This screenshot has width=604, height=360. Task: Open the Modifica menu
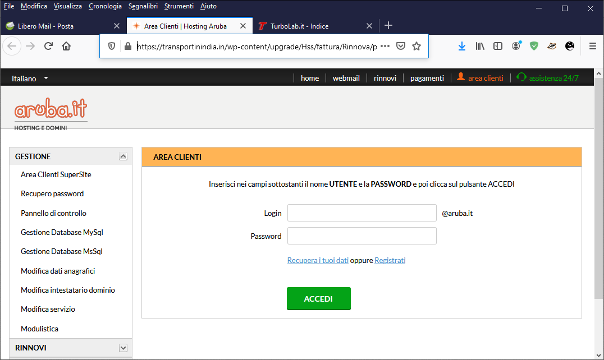34,6
